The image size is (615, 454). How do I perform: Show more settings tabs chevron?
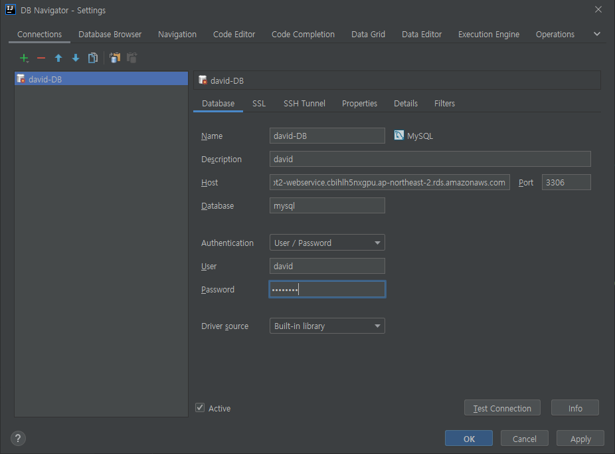tap(597, 34)
